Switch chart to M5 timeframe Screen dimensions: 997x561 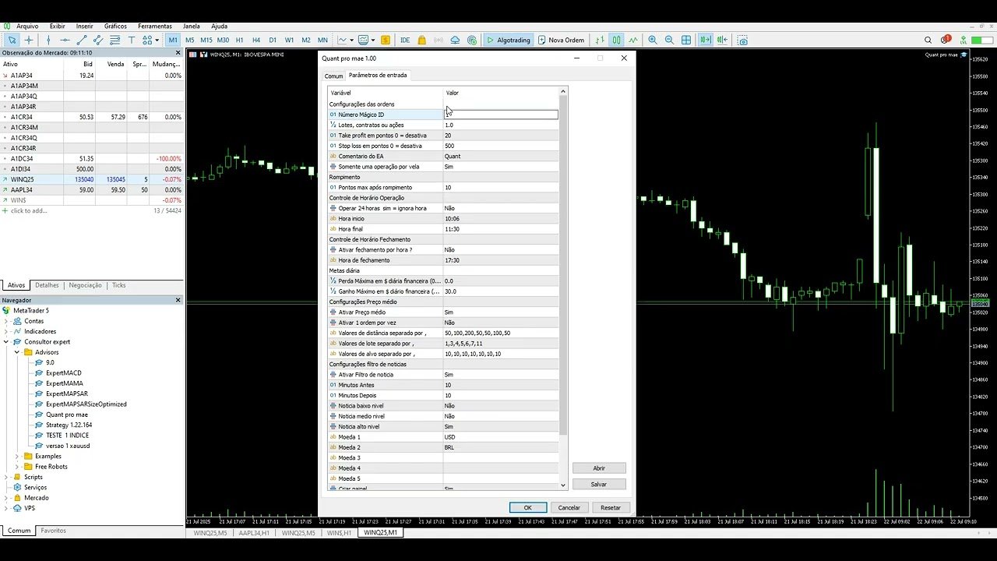click(x=190, y=40)
